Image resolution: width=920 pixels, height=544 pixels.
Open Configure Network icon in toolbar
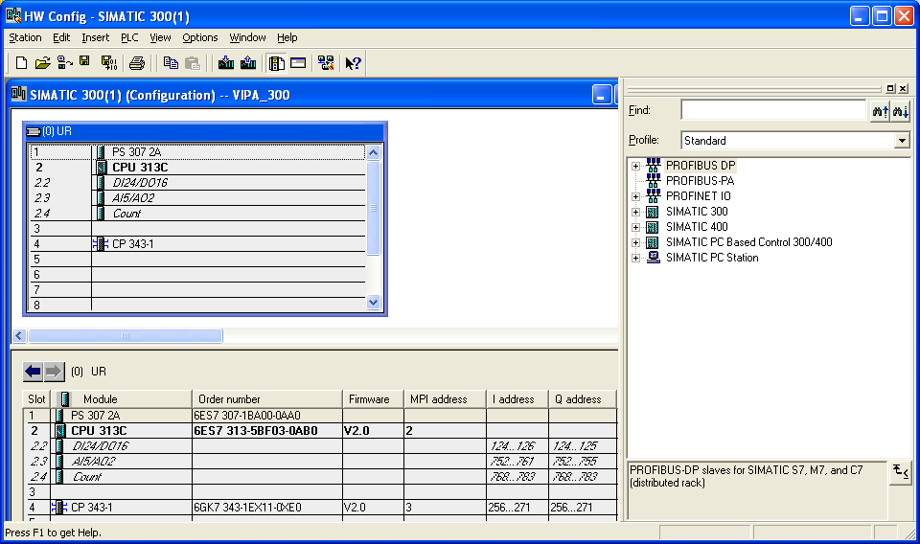pyautogui.click(x=326, y=63)
